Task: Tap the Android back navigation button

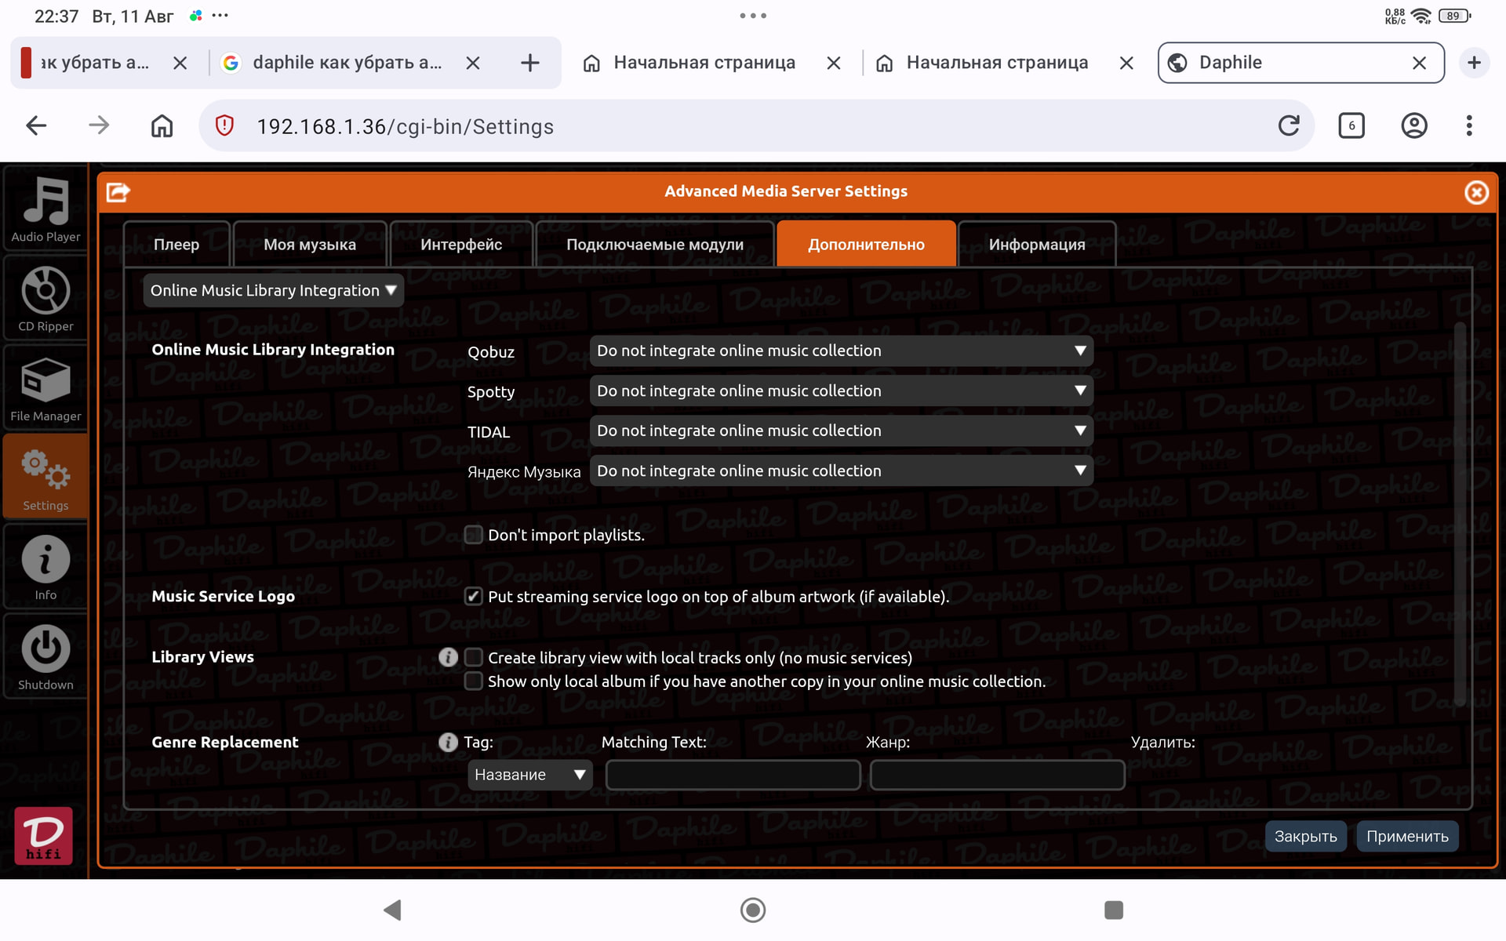Action: pyautogui.click(x=392, y=910)
